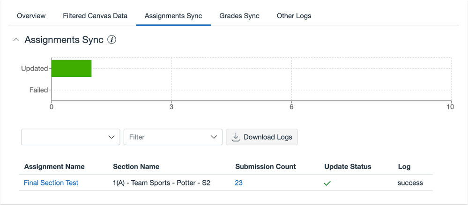
Task: Click the Submission Count column header
Action: pyautogui.click(x=265, y=167)
